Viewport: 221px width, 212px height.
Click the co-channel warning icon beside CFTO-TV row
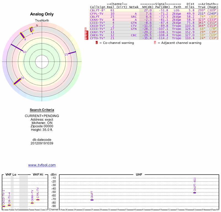click(x=88, y=38)
